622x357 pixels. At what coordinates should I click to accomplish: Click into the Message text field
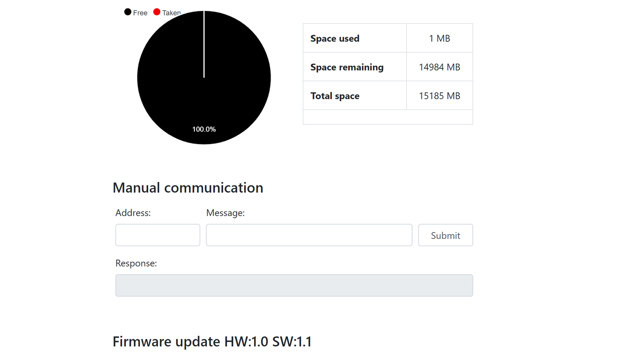pyautogui.click(x=309, y=235)
